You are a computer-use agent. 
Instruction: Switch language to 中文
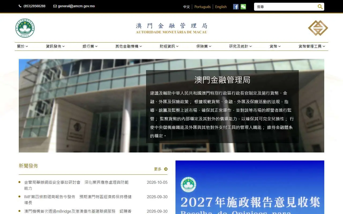point(187,7)
